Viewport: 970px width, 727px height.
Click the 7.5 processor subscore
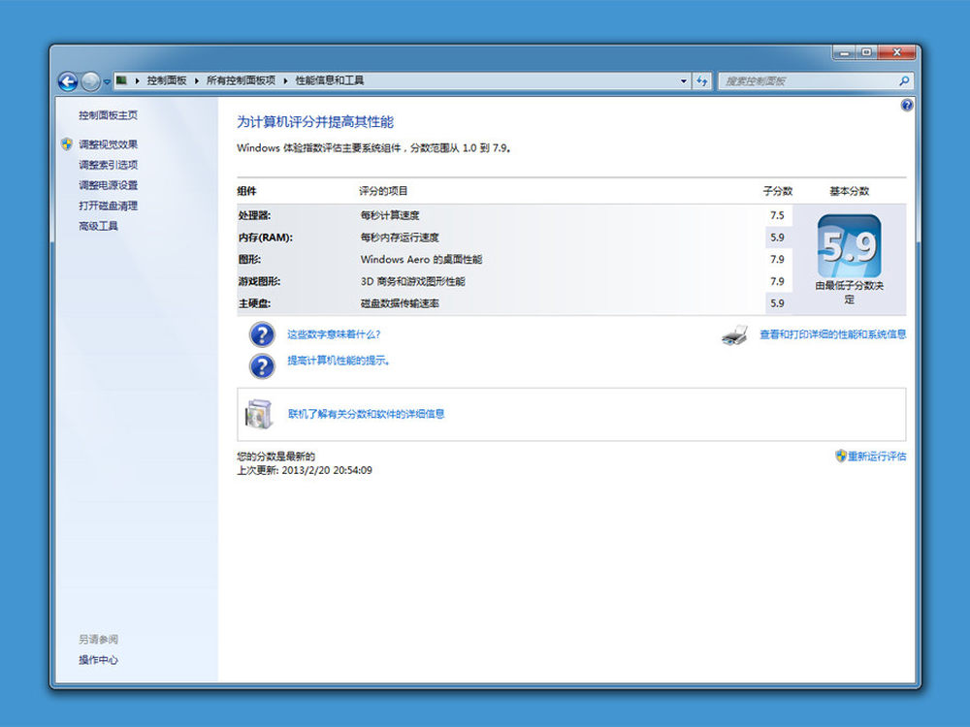777,215
